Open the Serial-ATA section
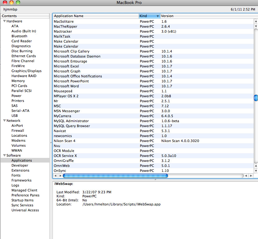This screenshot has height=239, width=258. click(x=21, y=111)
